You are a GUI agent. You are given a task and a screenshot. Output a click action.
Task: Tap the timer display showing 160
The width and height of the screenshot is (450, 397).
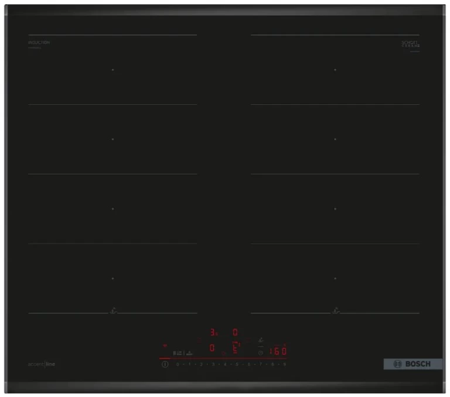click(x=278, y=352)
